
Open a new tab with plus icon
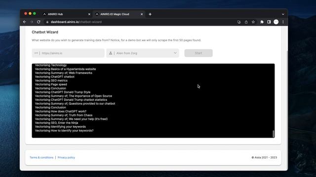click(150, 14)
